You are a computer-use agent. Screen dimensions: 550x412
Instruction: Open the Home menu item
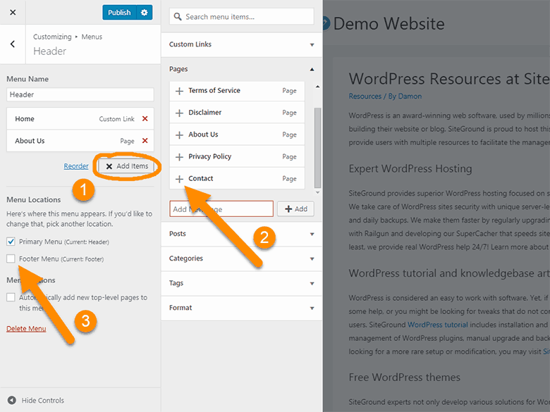(80, 119)
